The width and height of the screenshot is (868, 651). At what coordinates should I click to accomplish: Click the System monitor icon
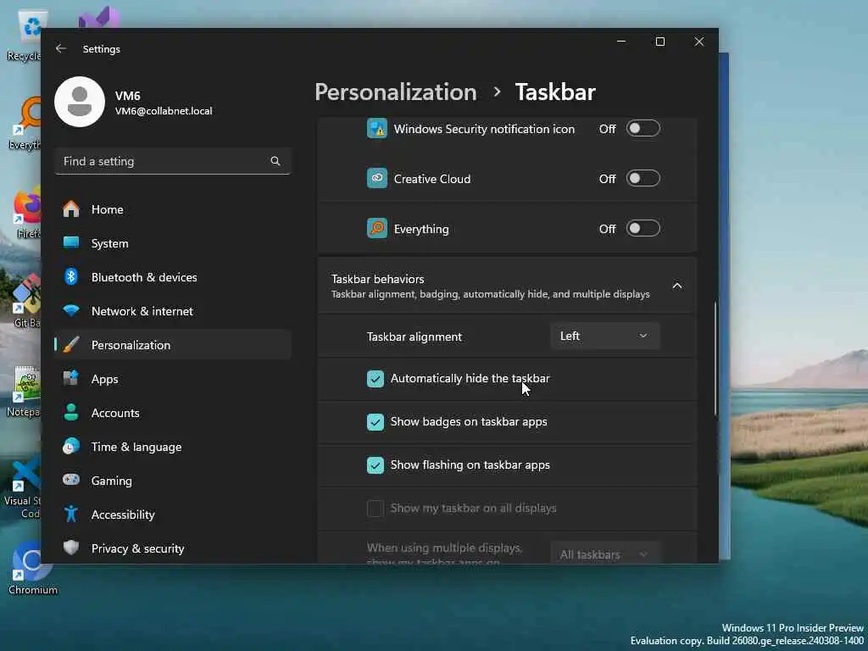click(71, 242)
